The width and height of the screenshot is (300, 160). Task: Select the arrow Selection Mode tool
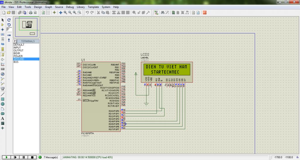[x=3, y=20]
